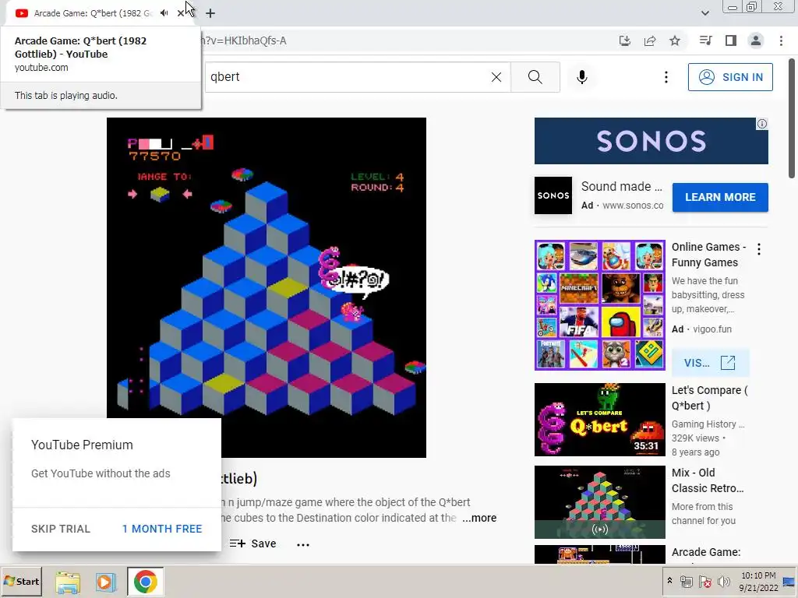Open Mix - Old Classic Retro thumbnail

600,502
